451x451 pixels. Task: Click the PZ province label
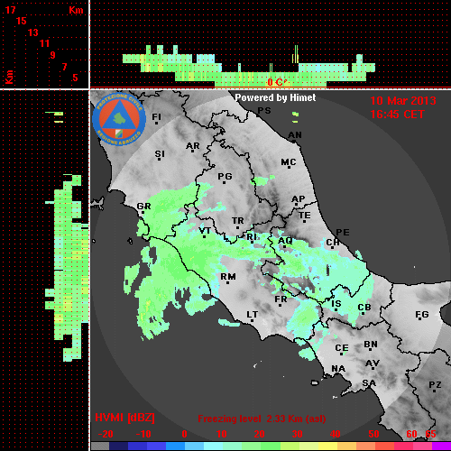tap(435, 384)
